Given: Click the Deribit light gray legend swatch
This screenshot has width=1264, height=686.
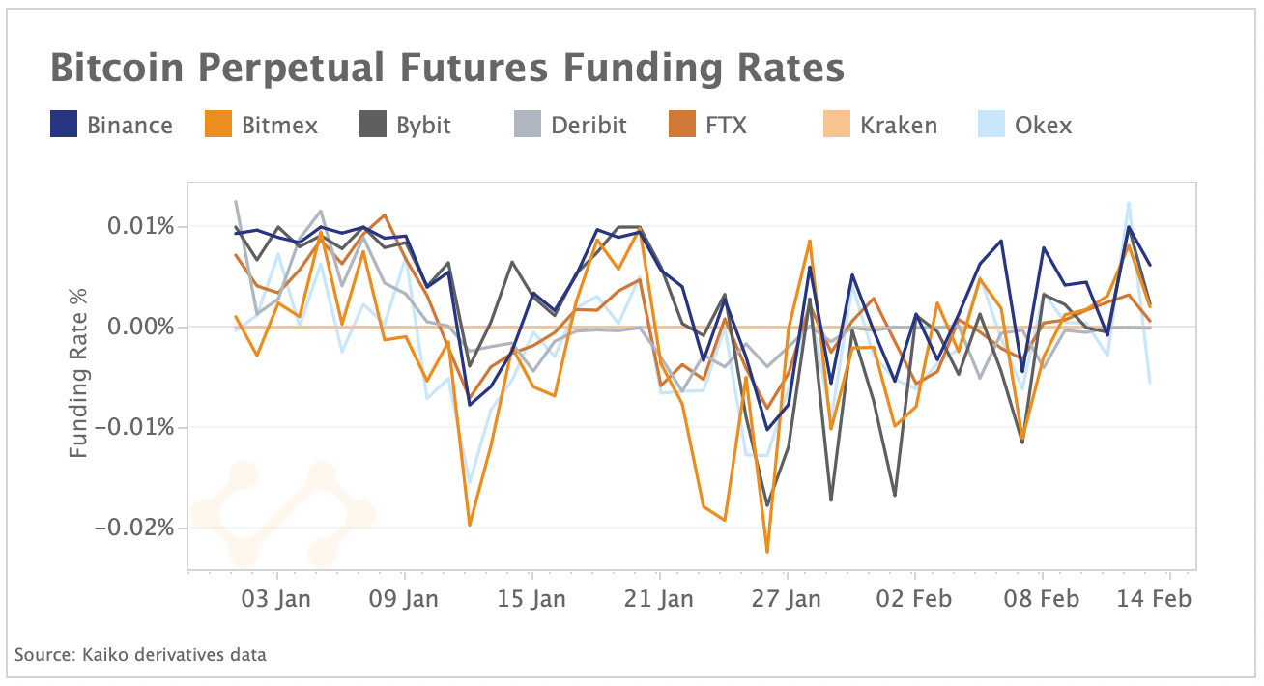Looking at the screenshot, I should pyautogui.click(x=528, y=125).
